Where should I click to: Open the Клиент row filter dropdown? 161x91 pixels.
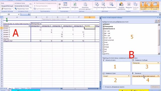point(30,26)
